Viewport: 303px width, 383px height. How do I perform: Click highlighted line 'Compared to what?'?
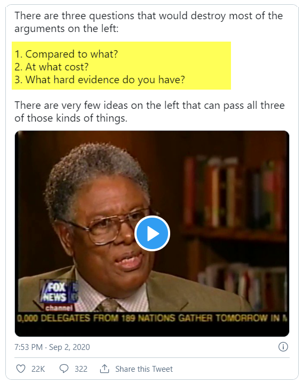point(66,54)
